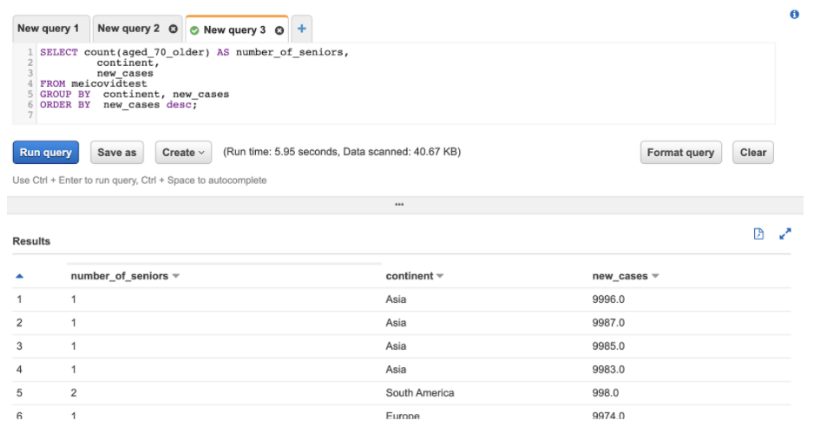Format the query text
814x427 pixels.
click(680, 152)
